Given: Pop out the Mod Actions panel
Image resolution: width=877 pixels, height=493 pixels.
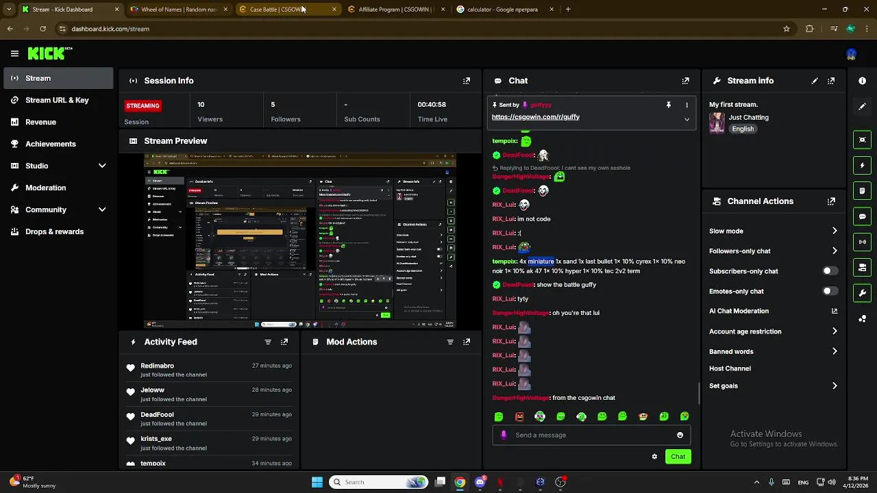Looking at the screenshot, I should pos(467,342).
